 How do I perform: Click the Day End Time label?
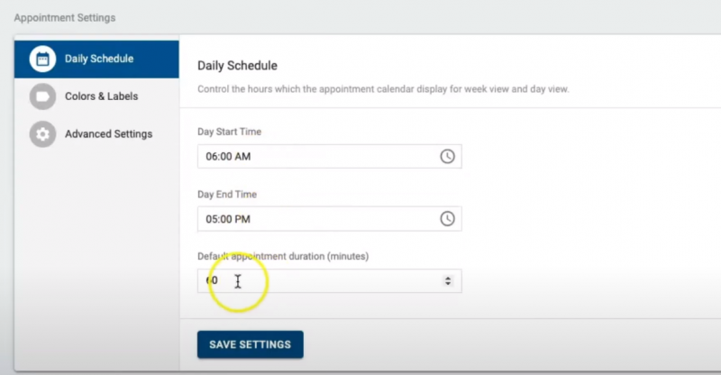tap(227, 195)
